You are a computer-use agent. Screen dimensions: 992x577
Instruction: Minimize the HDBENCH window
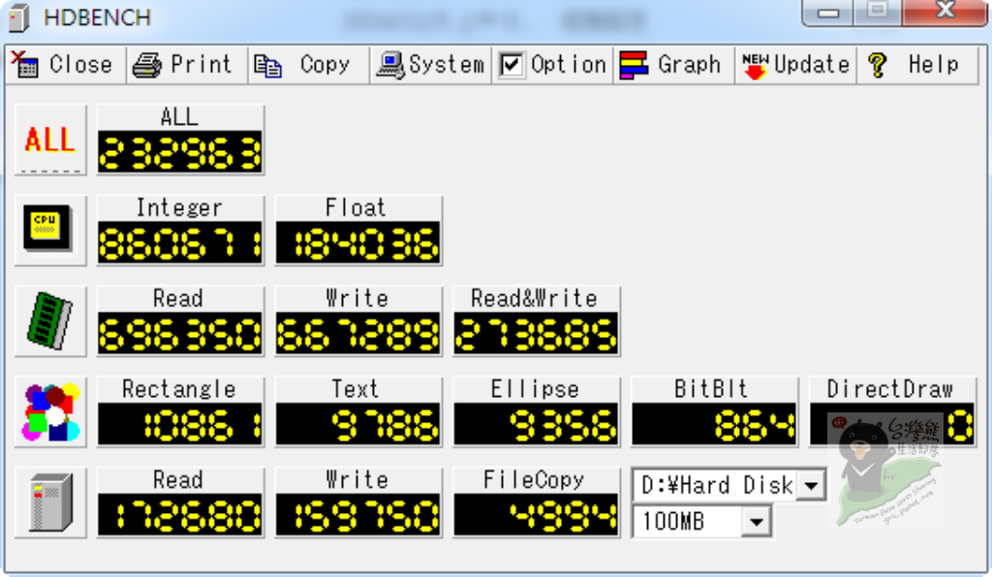[x=827, y=13]
